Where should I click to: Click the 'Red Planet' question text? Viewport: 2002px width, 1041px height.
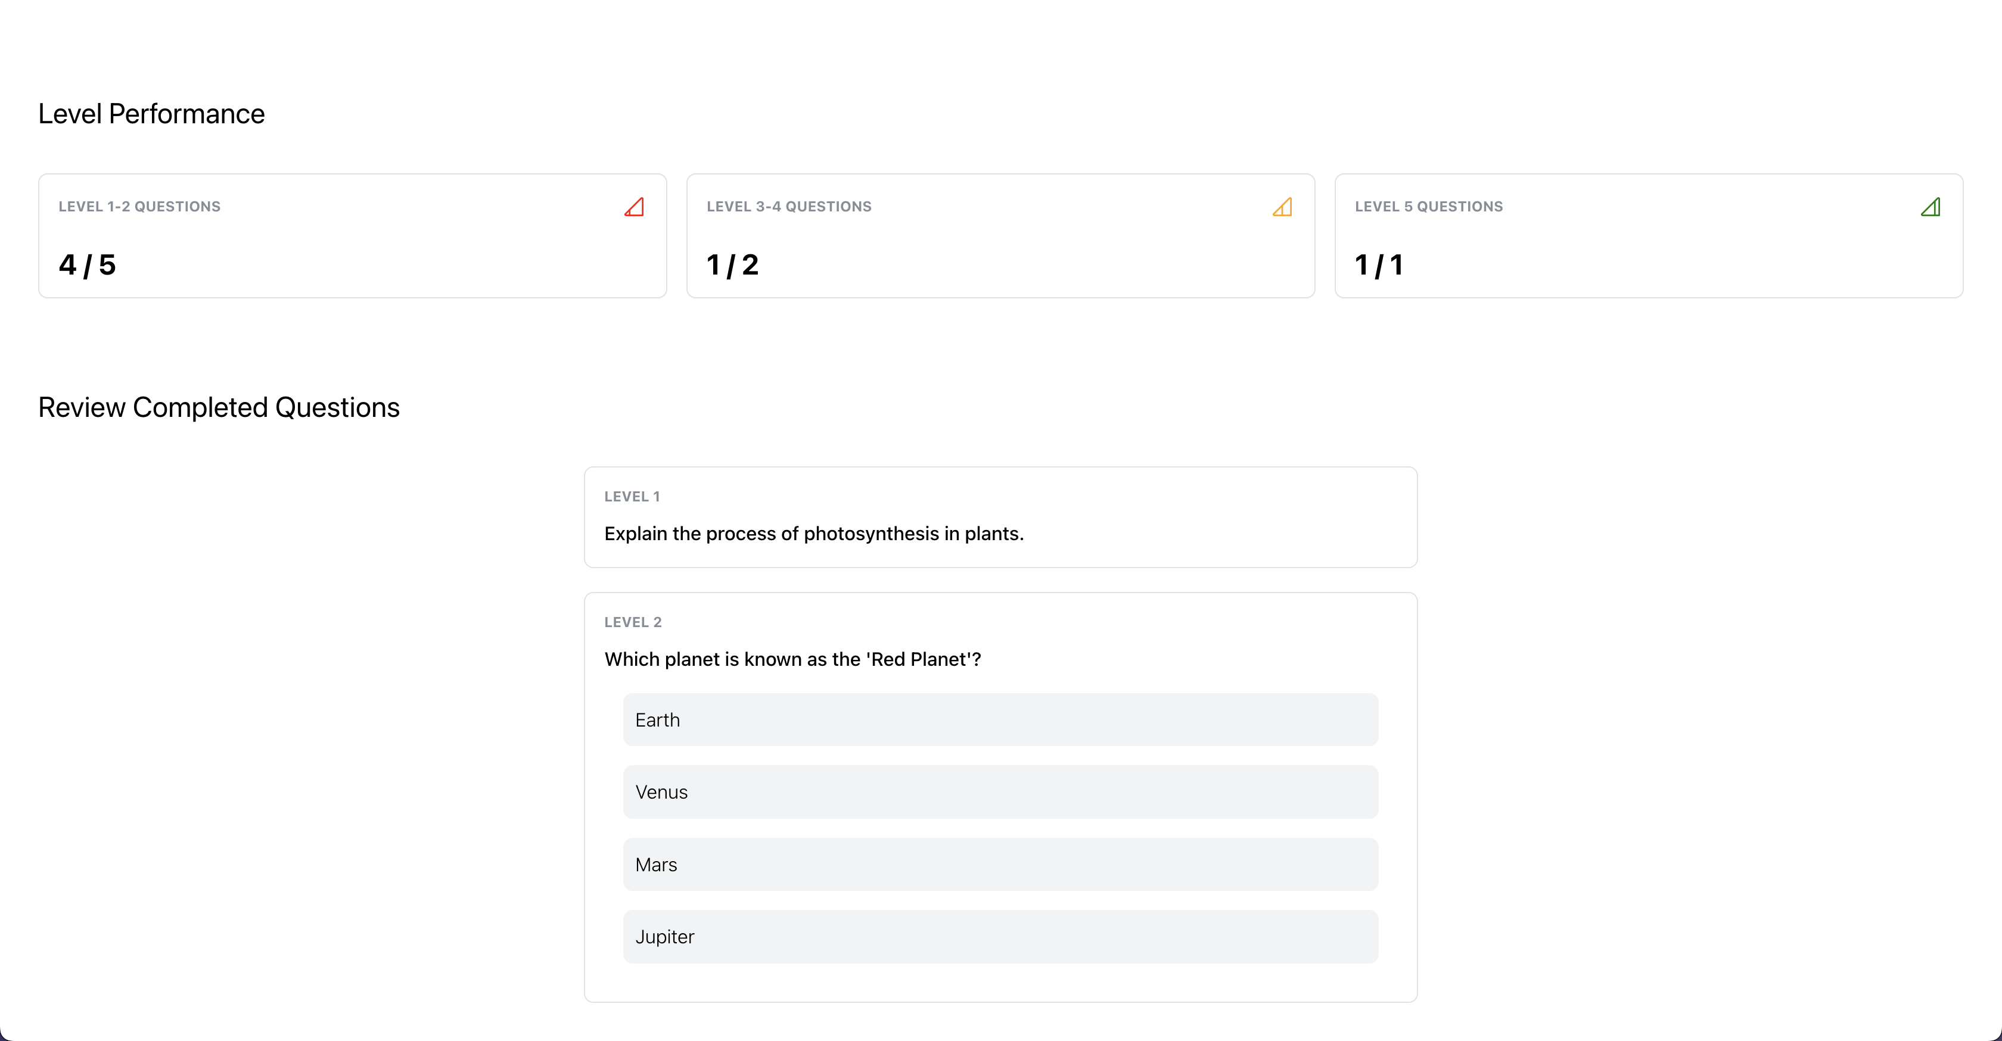(792, 660)
